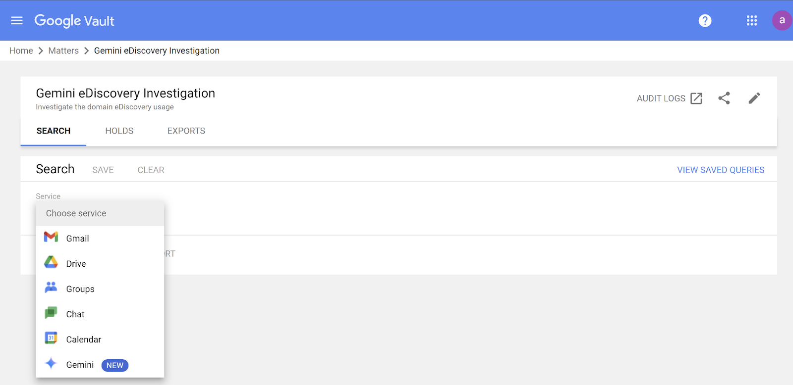This screenshot has width=793, height=385.
Task: Click the edit pencil icon for the matter
Action: (754, 98)
